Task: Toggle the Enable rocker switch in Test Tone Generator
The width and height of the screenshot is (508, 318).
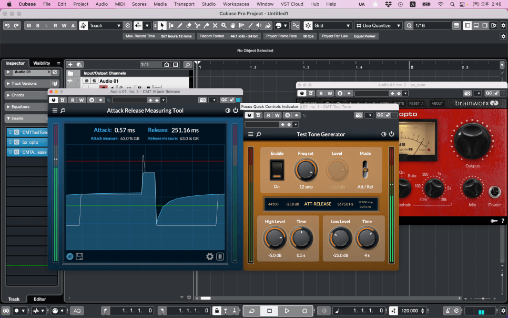Action: [277, 170]
